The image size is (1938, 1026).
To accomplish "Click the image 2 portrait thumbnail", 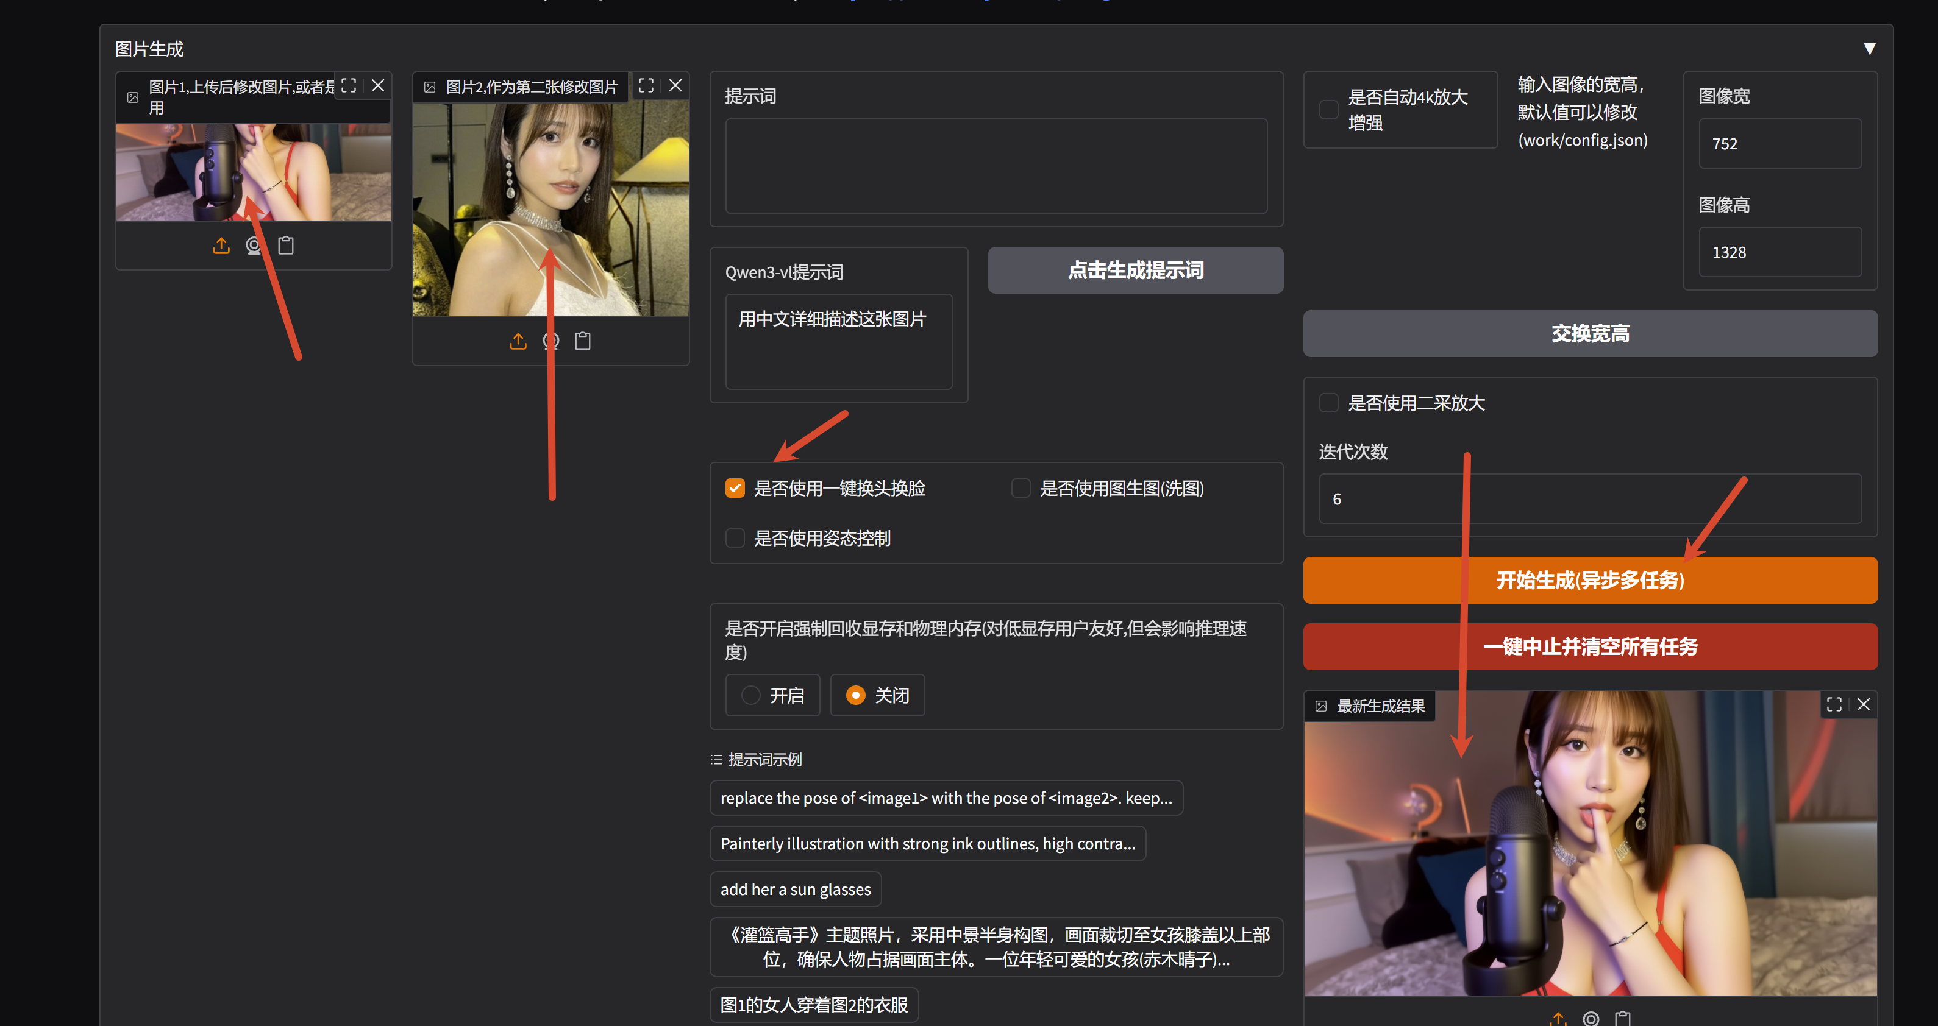I will (550, 210).
